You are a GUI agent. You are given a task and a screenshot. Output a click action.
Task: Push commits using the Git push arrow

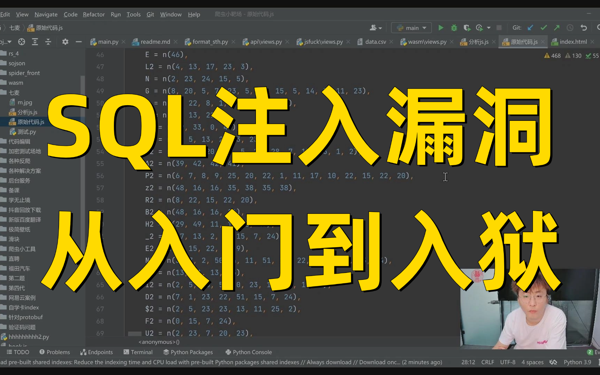click(557, 28)
